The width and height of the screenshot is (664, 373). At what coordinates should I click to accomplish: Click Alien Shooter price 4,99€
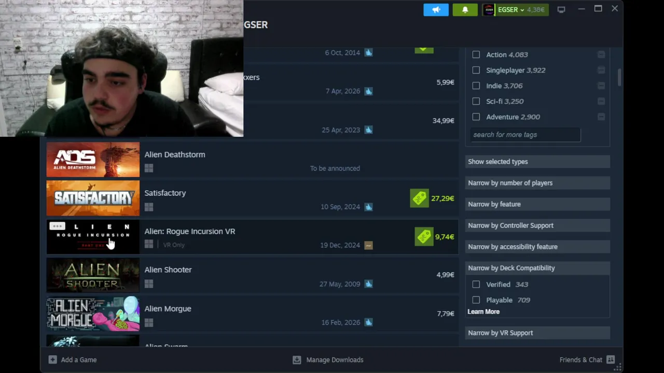point(445,275)
